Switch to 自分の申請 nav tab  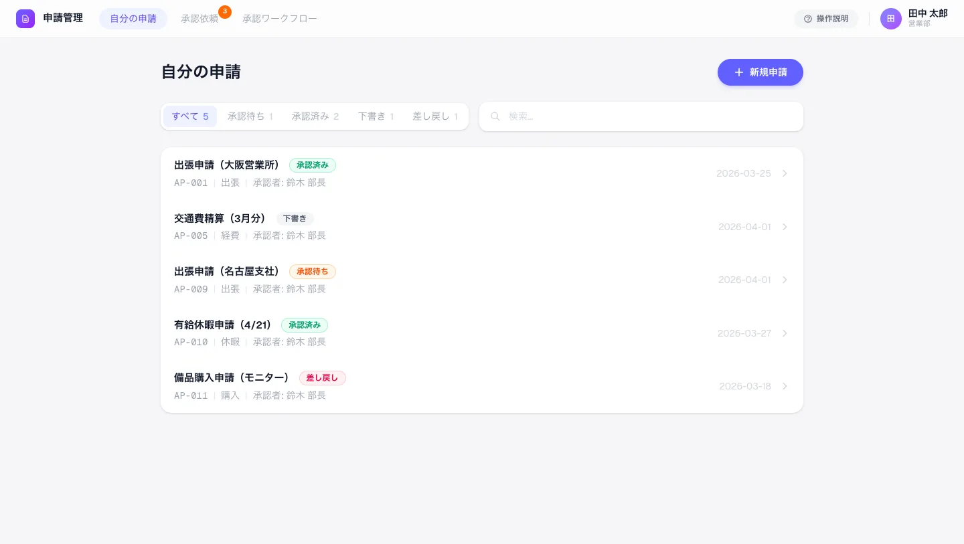click(133, 19)
